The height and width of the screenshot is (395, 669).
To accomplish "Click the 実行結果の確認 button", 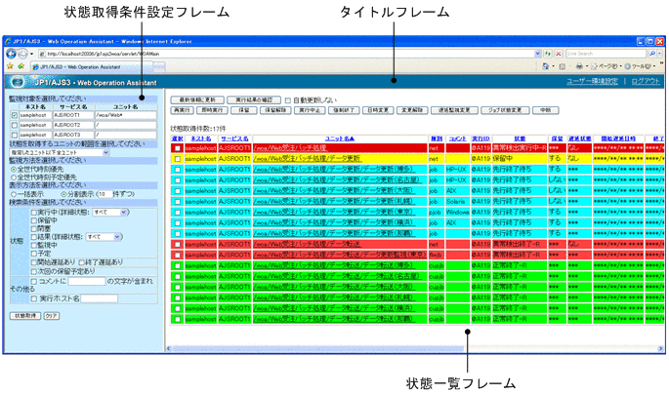I will 254,100.
